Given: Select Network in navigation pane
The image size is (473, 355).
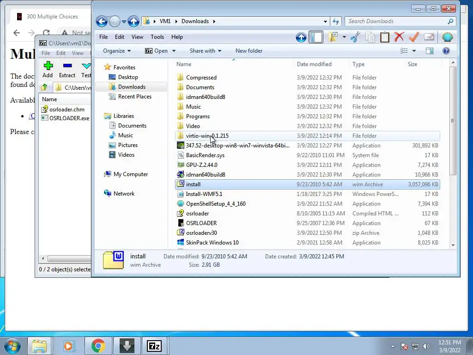Looking at the screenshot, I should (124, 194).
